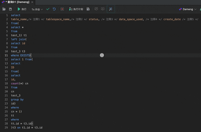Image resolution: width=201 pixels, height=132 pixels.
Task: Run the query with 执行 button
Action: (22, 9)
